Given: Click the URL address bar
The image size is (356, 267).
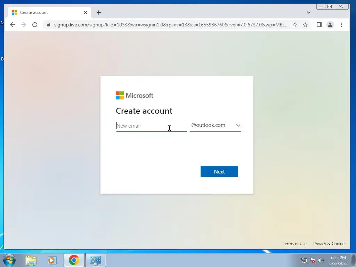Looking at the screenshot, I should pyautogui.click(x=170, y=25).
